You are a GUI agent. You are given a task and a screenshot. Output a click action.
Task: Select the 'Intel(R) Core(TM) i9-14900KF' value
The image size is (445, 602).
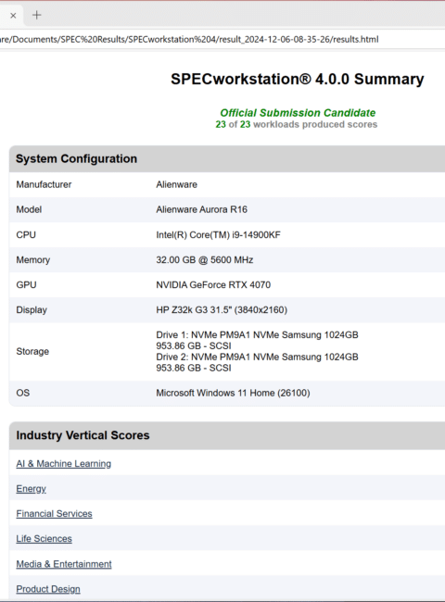click(218, 234)
